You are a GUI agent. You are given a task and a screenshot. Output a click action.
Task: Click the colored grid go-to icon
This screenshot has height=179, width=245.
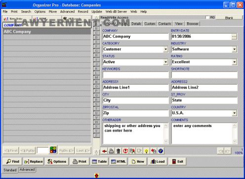(53, 150)
